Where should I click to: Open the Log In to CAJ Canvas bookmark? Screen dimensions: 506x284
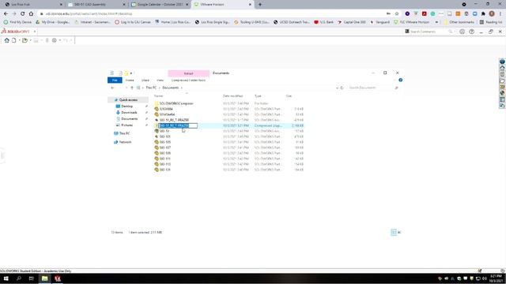tap(133, 22)
